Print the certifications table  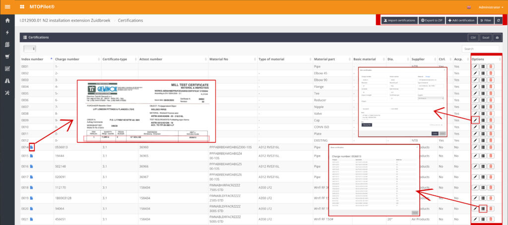click(497, 37)
